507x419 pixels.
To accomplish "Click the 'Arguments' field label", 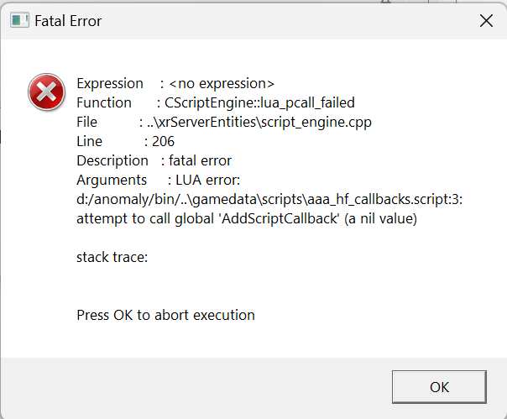I will pos(109,180).
